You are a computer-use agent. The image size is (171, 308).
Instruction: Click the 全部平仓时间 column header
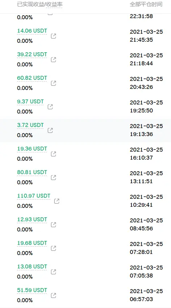(x=146, y=4)
